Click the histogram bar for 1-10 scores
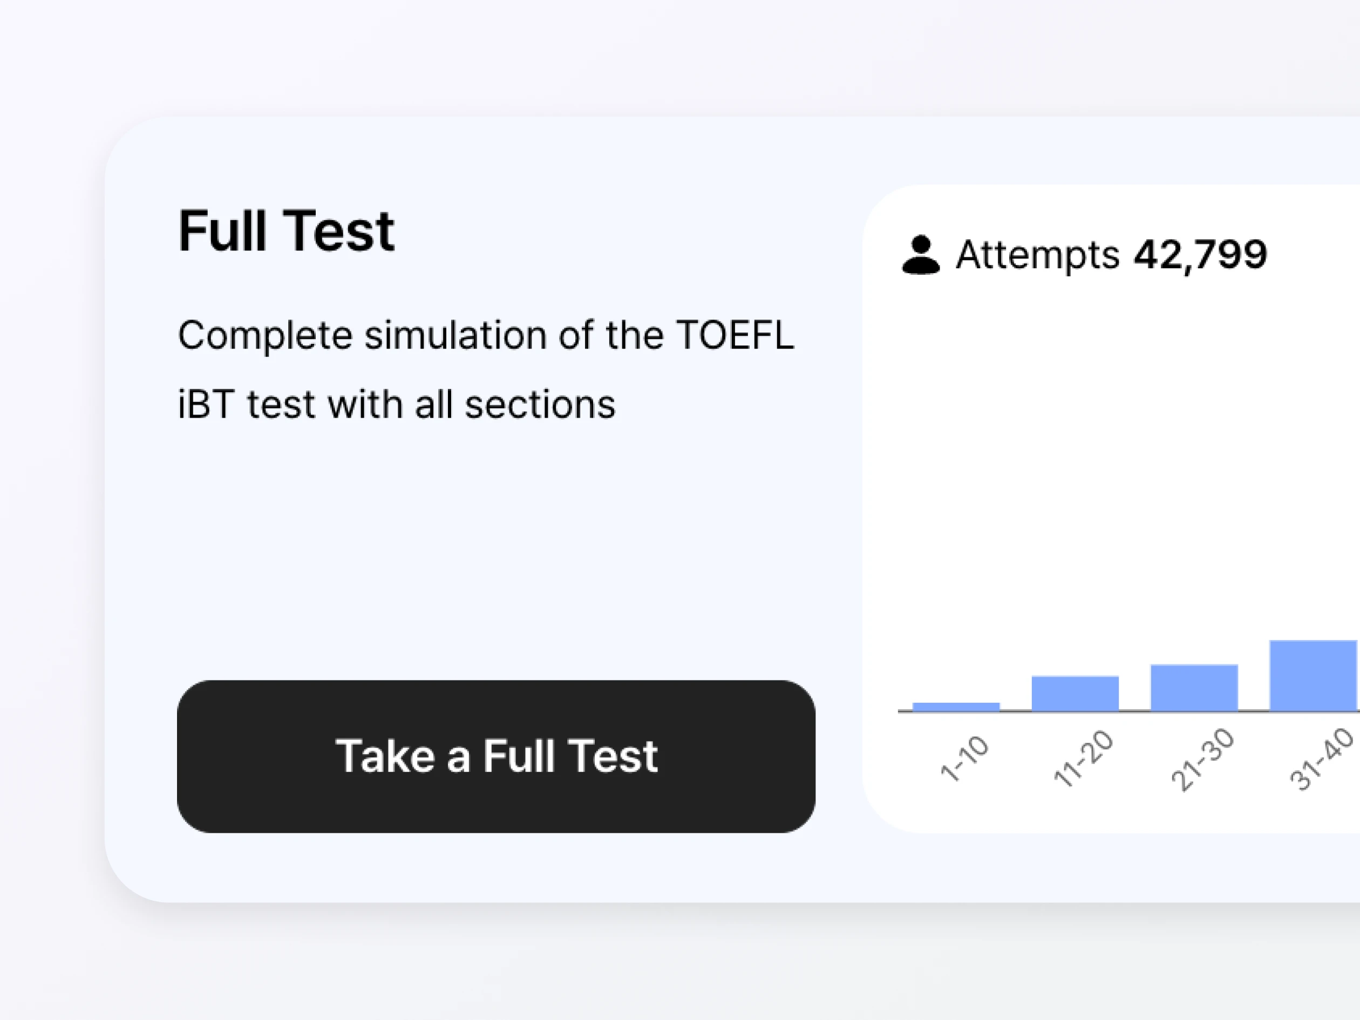This screenshot has width=1360, height=1020. point(955,706)
